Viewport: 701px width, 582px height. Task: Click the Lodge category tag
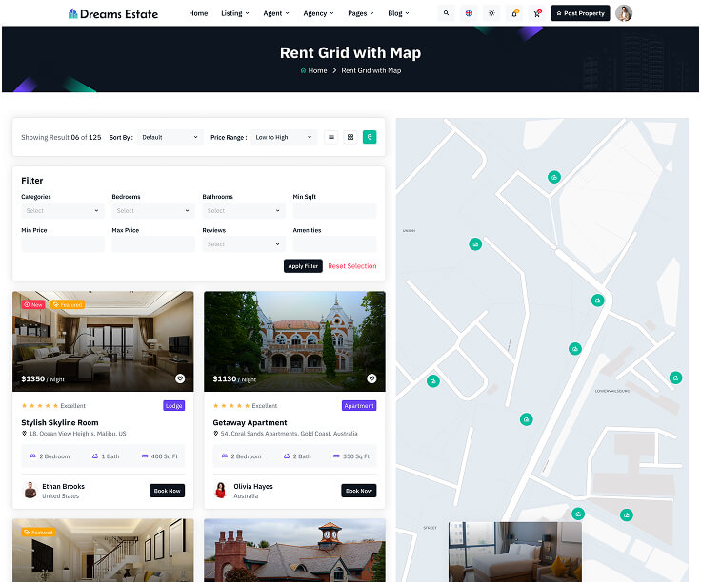click(x=174, y=406)
